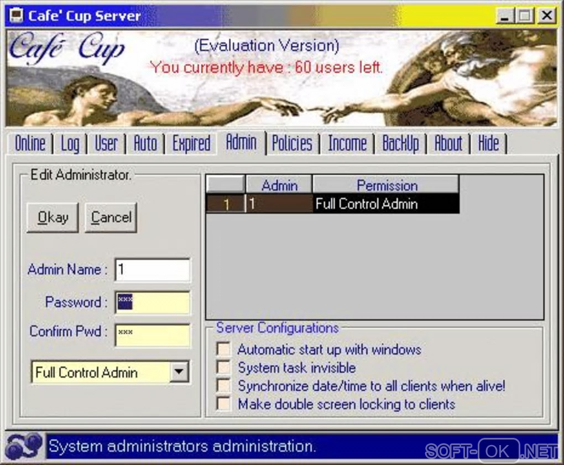This screenshot has width=564, height=465.
Task: Click the '(Evaluation Version)' banner text
Action: tap(267, 46)
